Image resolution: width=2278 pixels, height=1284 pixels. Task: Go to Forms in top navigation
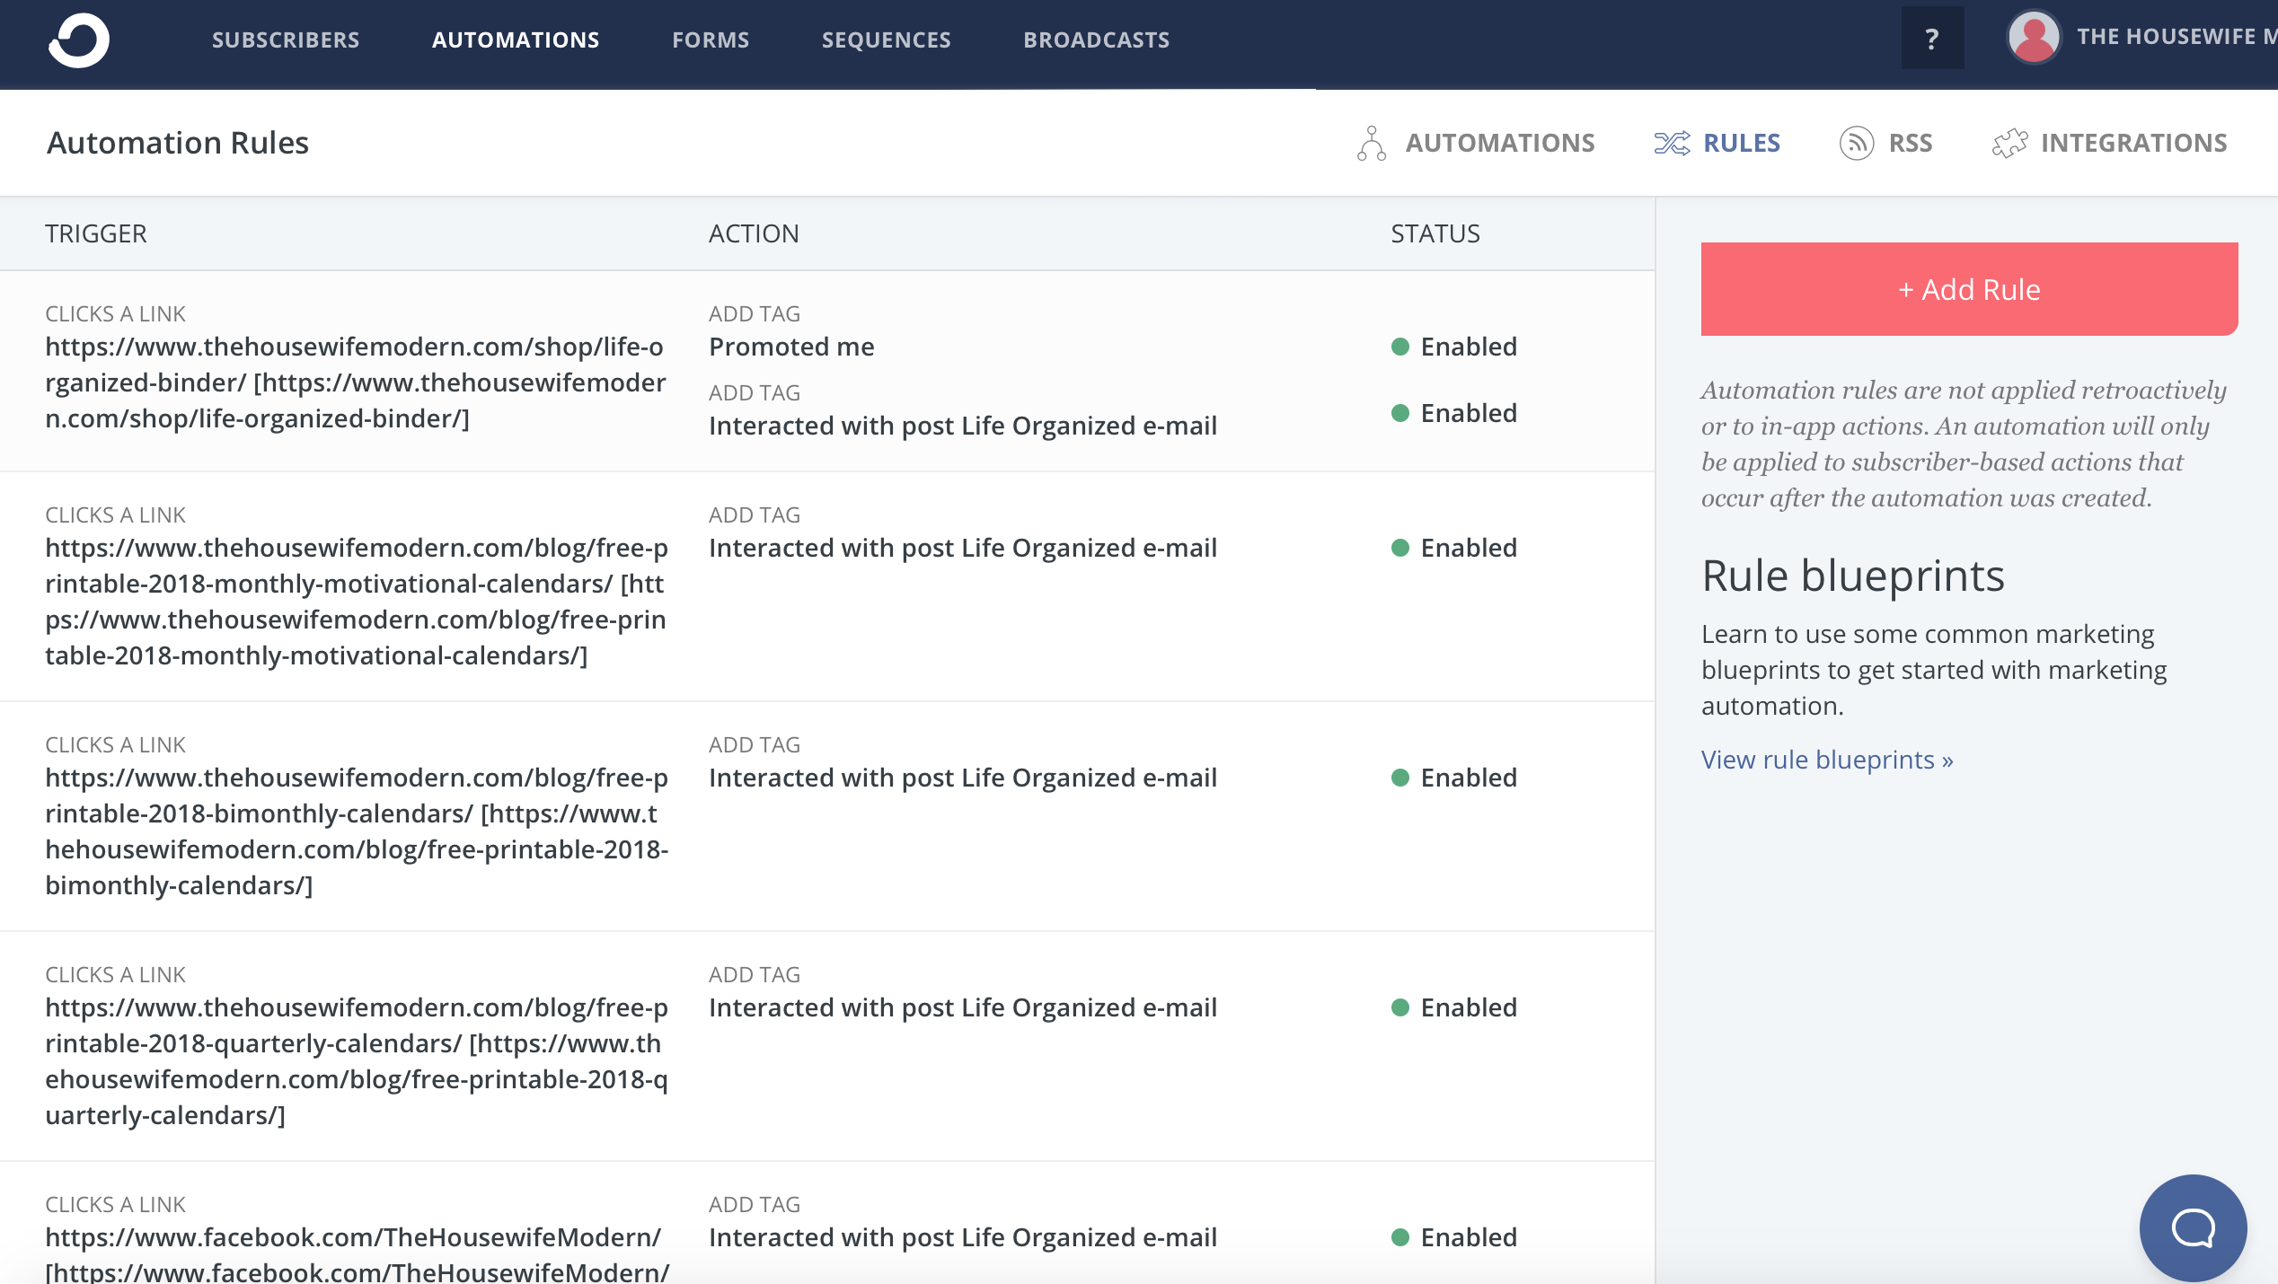pyautogui.click(x=711, y=40)
